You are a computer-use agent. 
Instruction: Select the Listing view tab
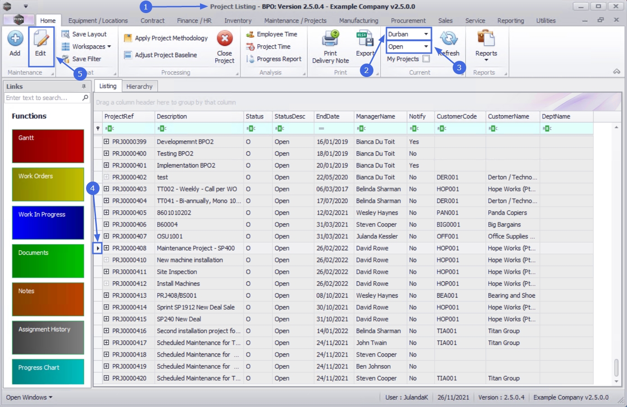point(108,86)
